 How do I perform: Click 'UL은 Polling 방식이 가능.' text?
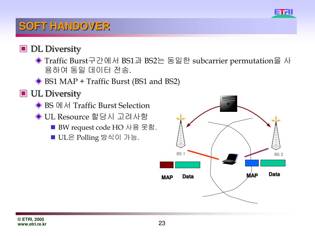tap(99, 137)
